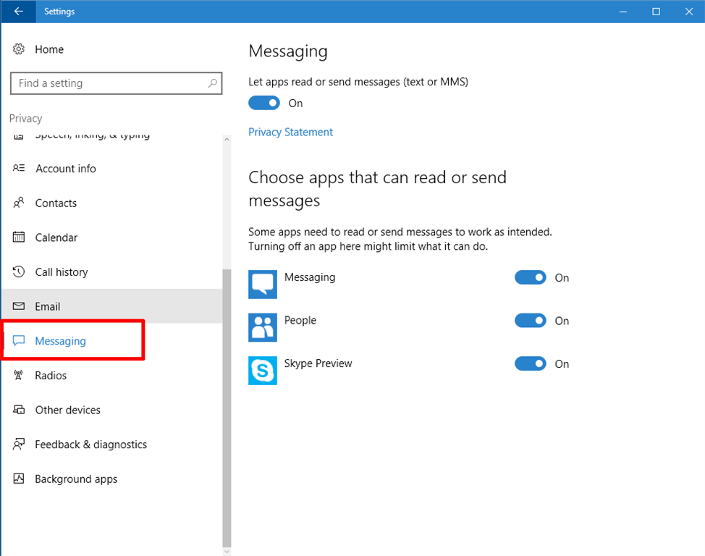
Task: Open Contacts privacy settings
Action: point(112,203)
